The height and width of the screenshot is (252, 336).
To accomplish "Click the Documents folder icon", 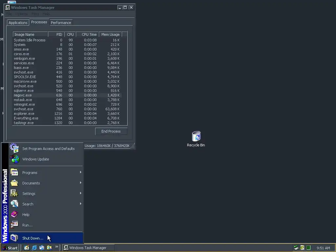I will coord(14,183).
